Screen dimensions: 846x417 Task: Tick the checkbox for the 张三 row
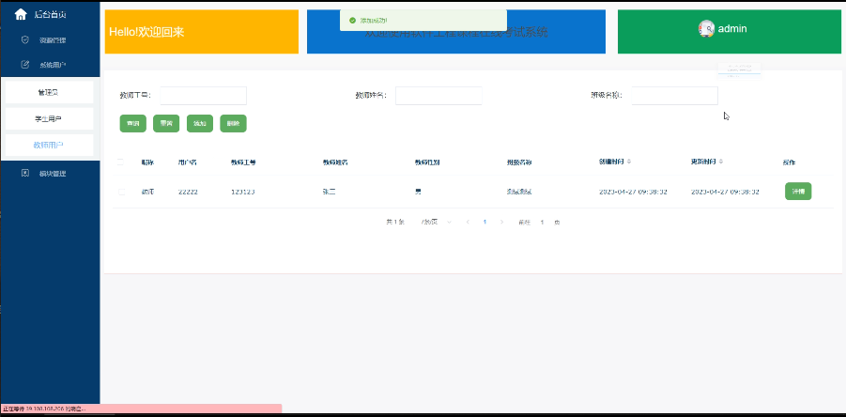tap(121, 192)
